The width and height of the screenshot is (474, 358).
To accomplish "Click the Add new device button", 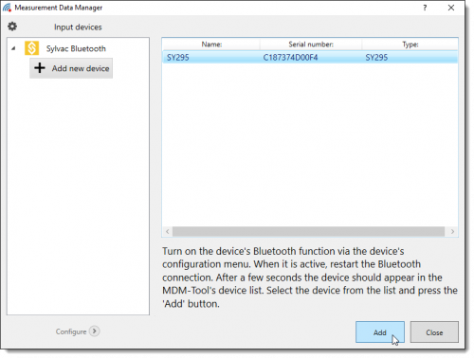I will click(x=71, y=68).
